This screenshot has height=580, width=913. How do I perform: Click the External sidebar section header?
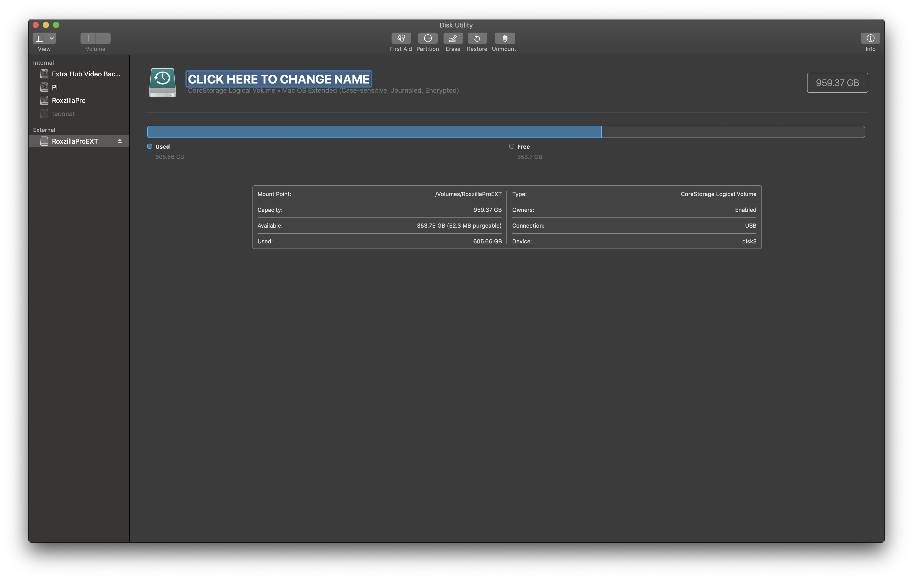[44, 130]
